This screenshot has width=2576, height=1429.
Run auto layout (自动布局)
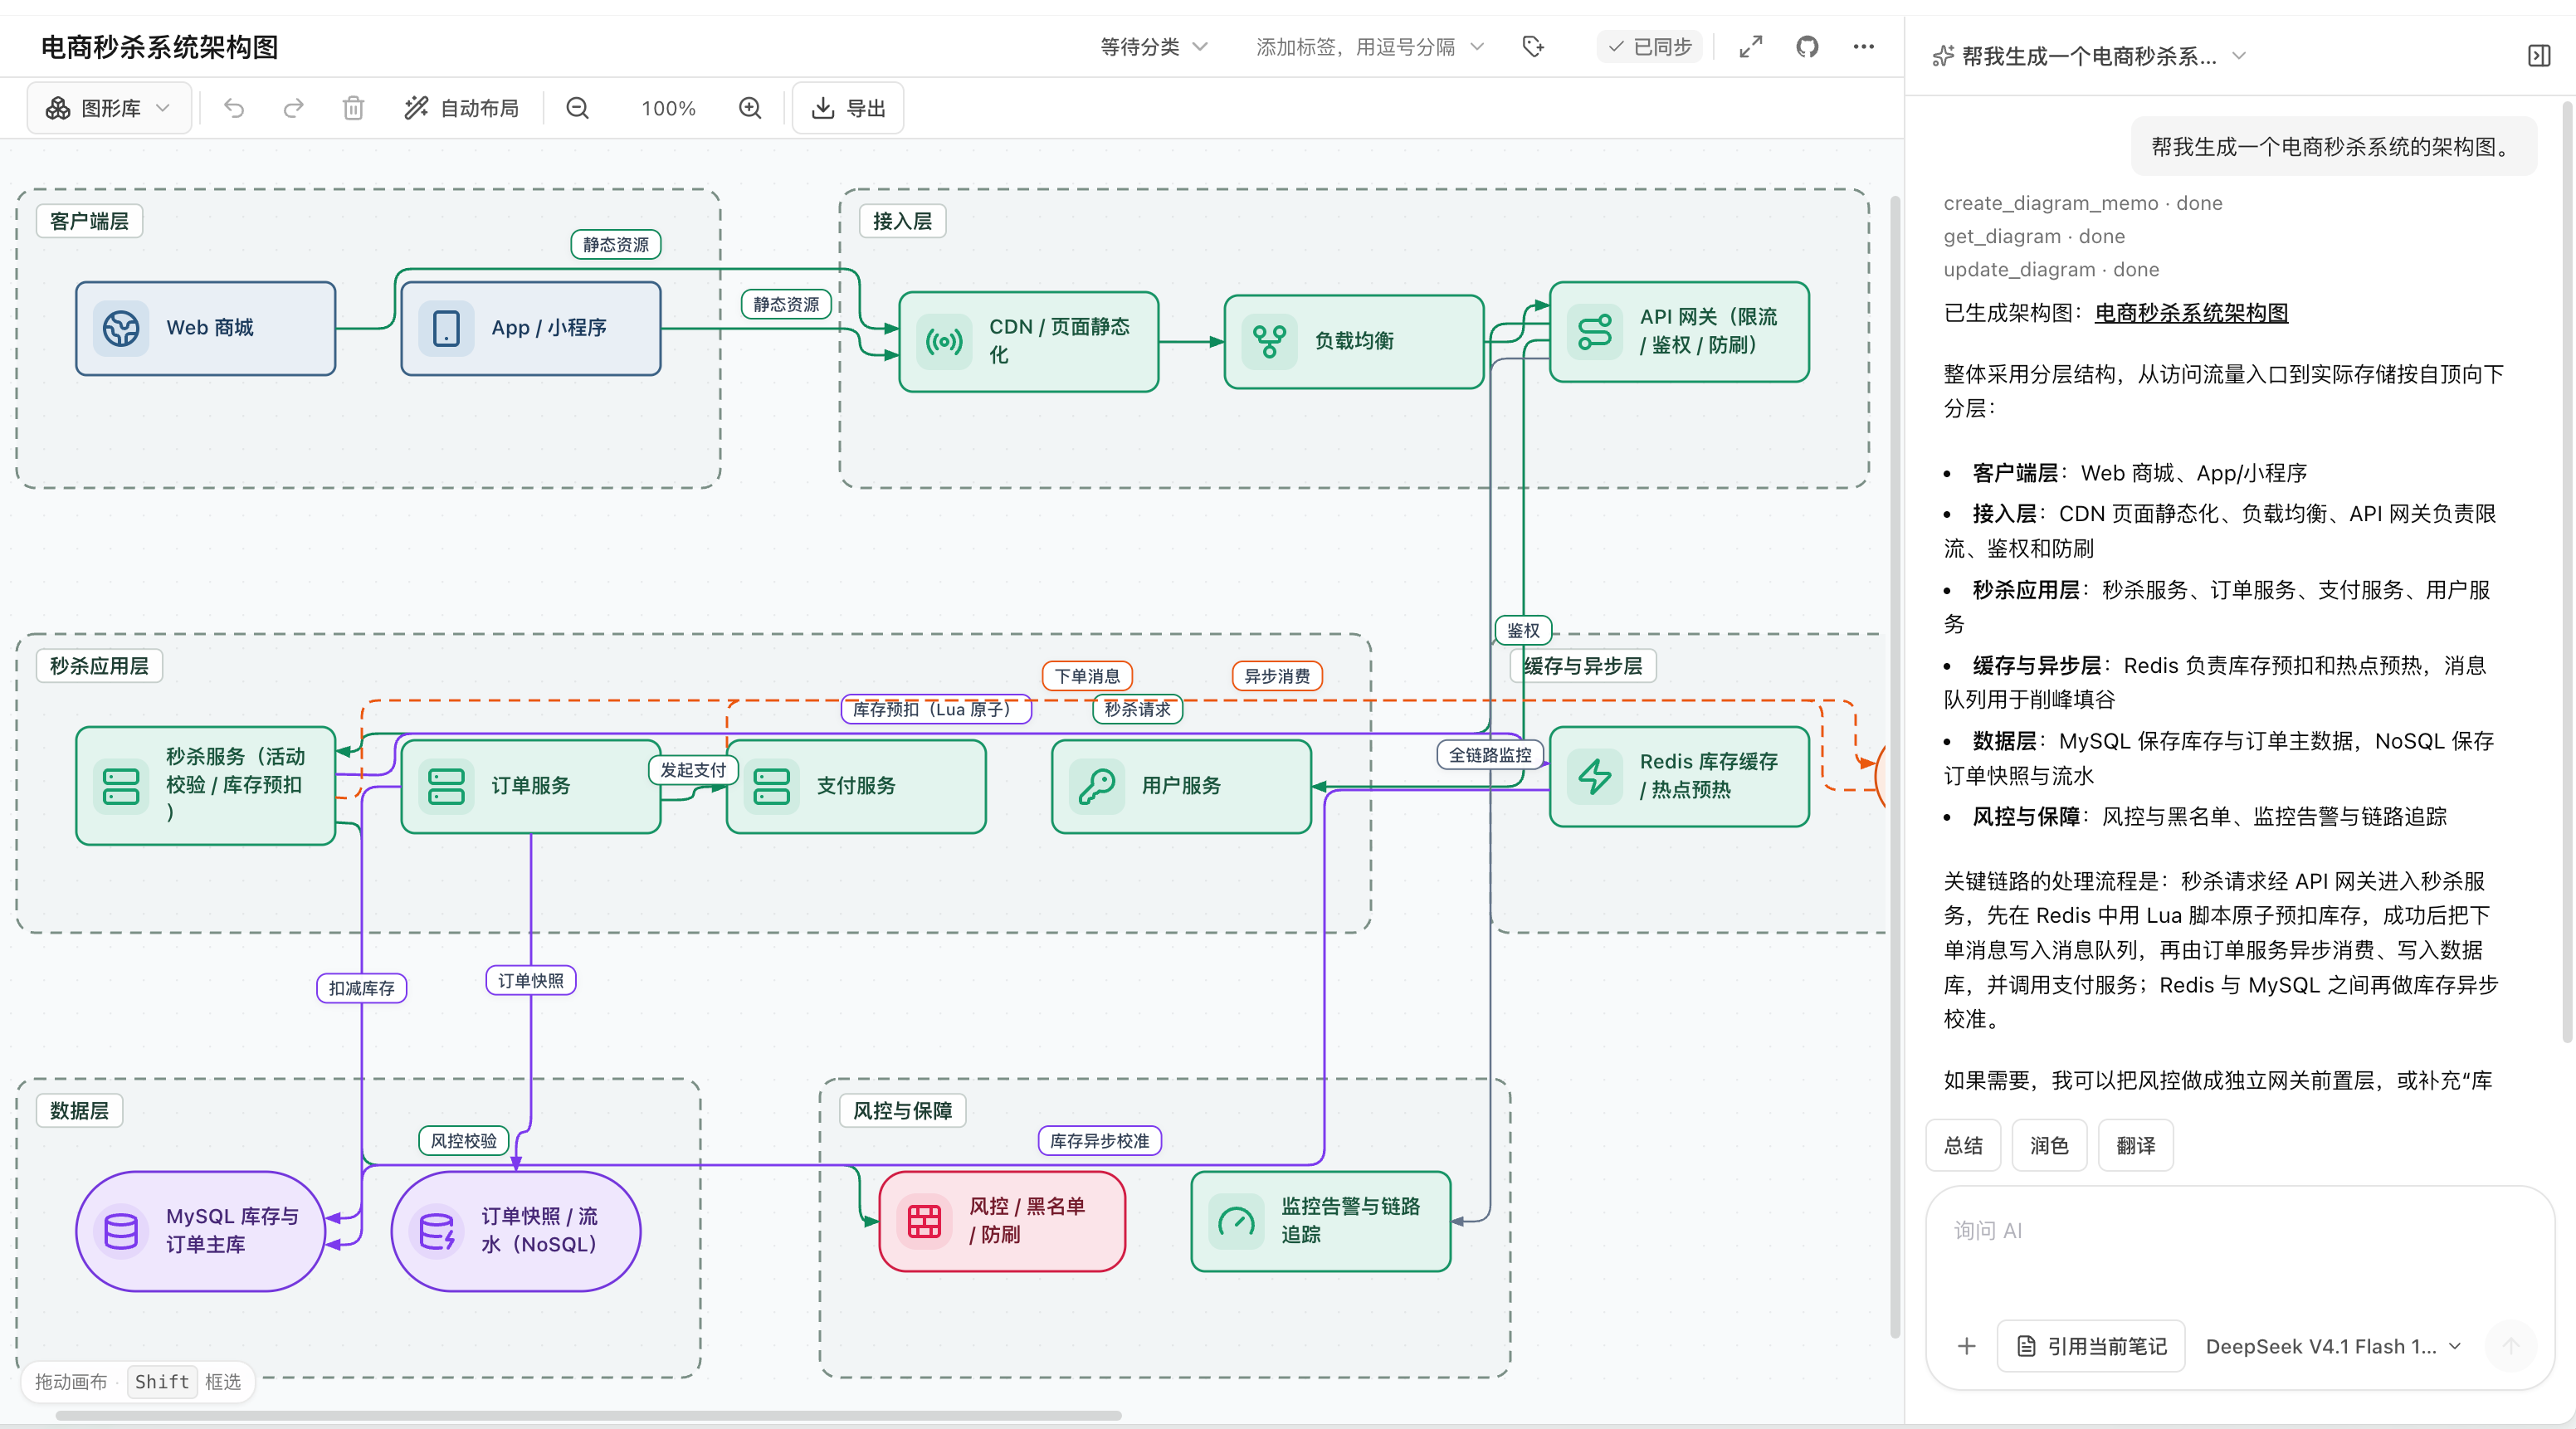click(x=462, y=108)
